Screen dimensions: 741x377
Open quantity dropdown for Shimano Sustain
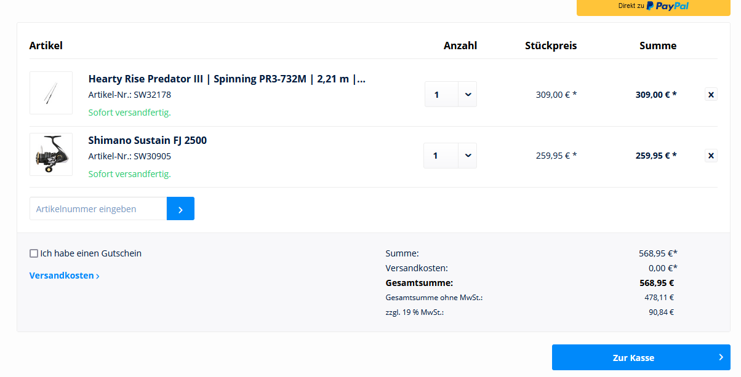(x=468, y=156)
